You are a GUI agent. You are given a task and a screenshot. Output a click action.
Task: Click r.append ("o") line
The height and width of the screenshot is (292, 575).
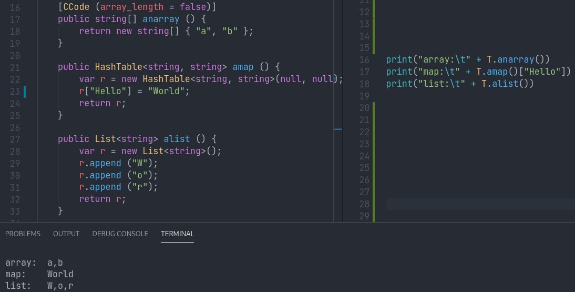(118, 175)
